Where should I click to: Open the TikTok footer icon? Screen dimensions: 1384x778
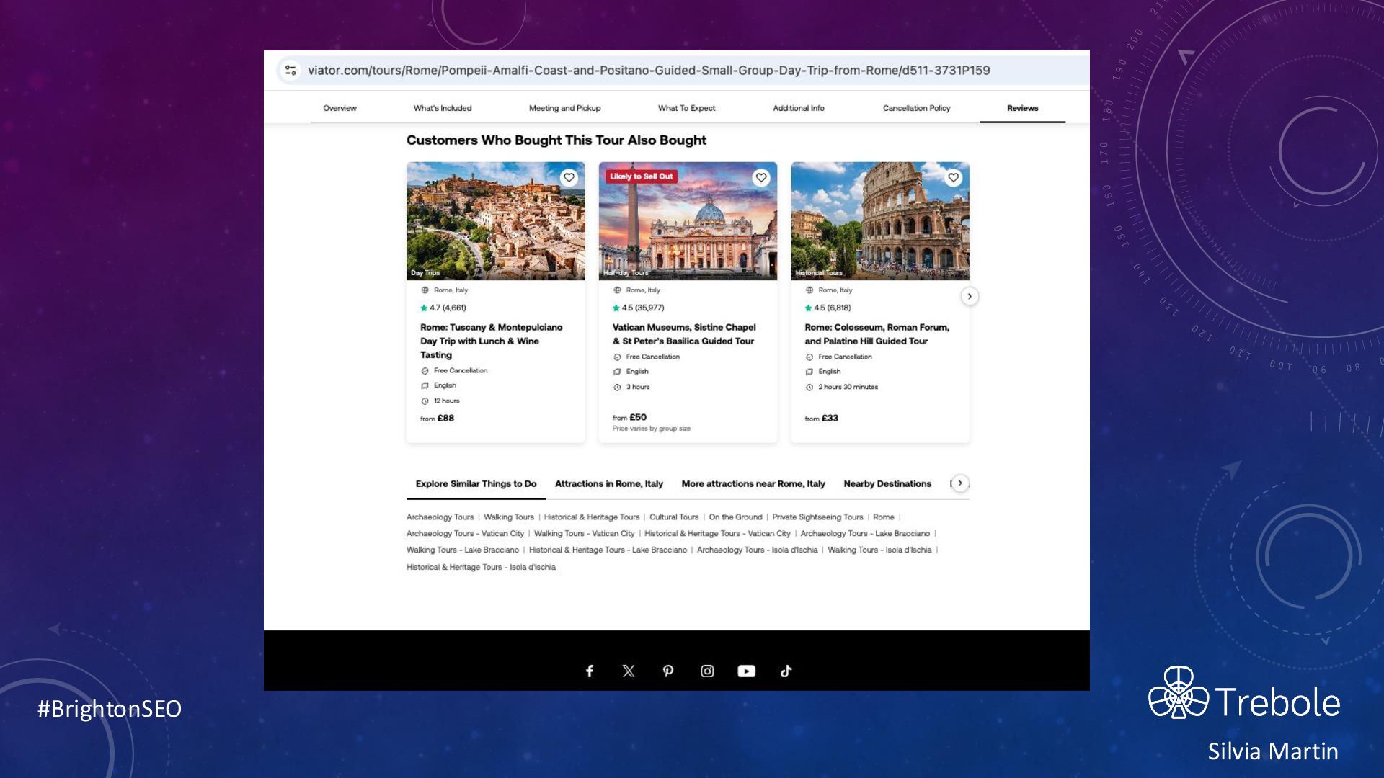pos(786,671)
